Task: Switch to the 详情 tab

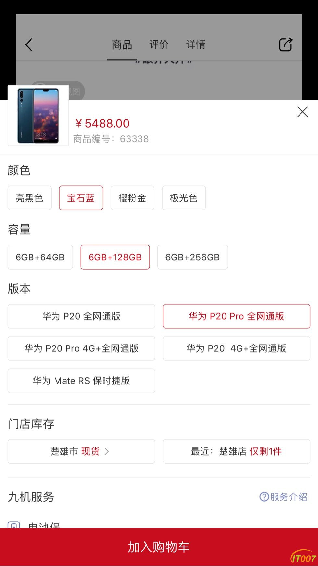Action: 196,44
